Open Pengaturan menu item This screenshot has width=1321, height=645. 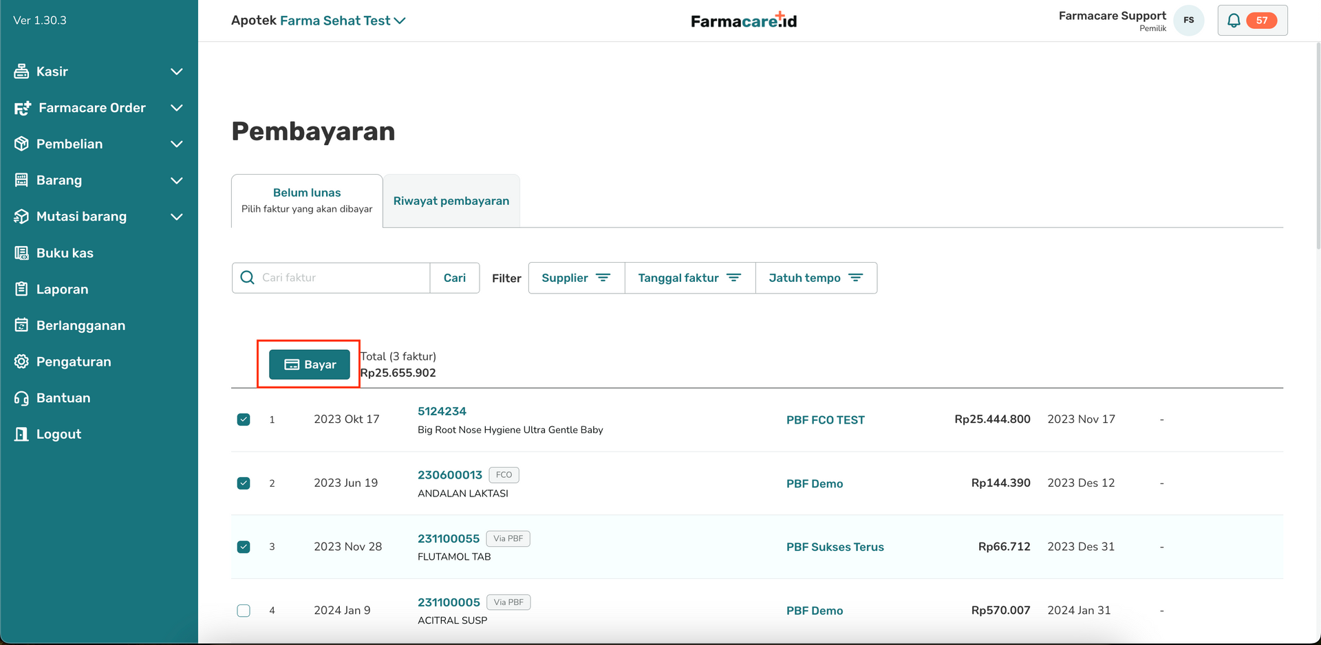74,362
